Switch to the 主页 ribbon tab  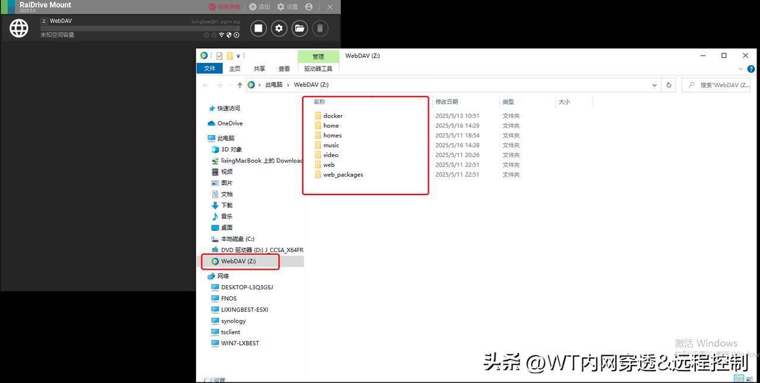click(x=235, y=69)
